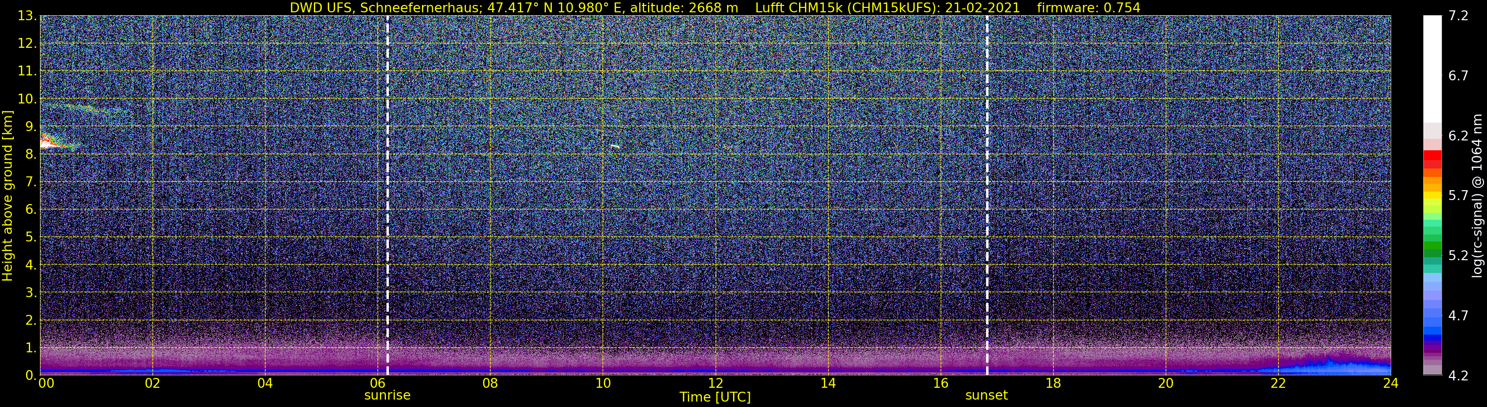Click the 12 tick on the time axis
Image resolution: width=1487 pixels, height=407 pixels.
715,383
